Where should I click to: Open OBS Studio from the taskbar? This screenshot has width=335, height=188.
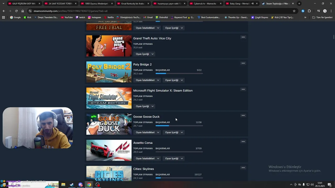pyautogui.click(x=98, y=185)
